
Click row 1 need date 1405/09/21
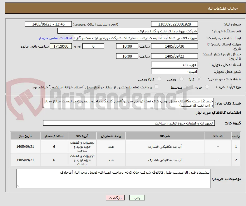(25, 147)
